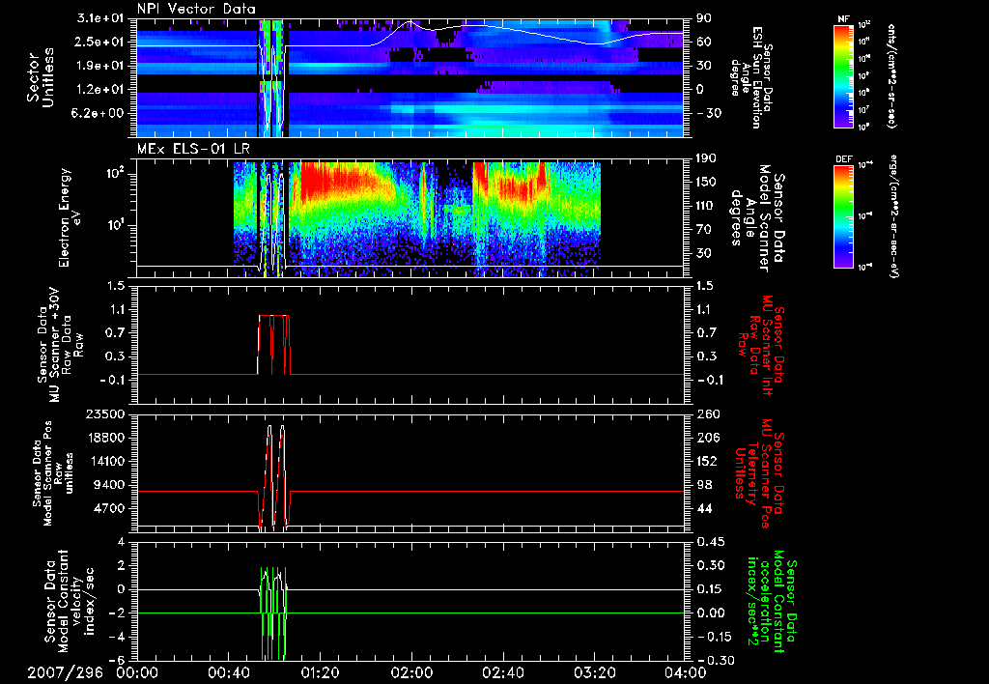This screenshot has height=684, width=989.
Task: Click the 60 degree sun elevation tick
Action: click(704, 42)
